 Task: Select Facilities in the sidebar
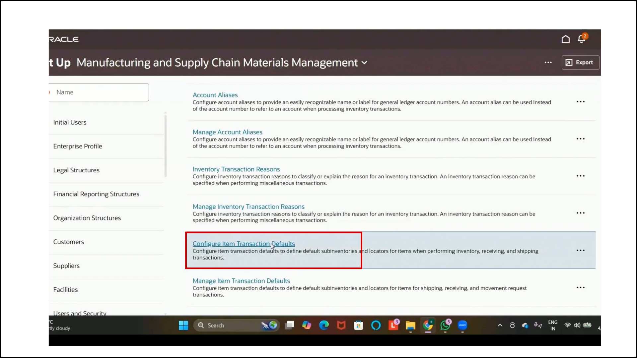click(x=65, y=289)
